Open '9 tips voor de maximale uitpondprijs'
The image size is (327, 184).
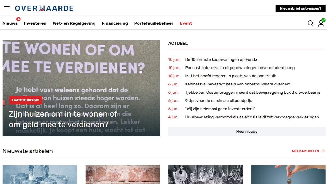tap(219, 100)
